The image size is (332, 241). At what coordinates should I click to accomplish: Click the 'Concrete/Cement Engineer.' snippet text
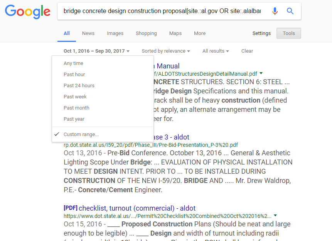[x=120, y=190]
